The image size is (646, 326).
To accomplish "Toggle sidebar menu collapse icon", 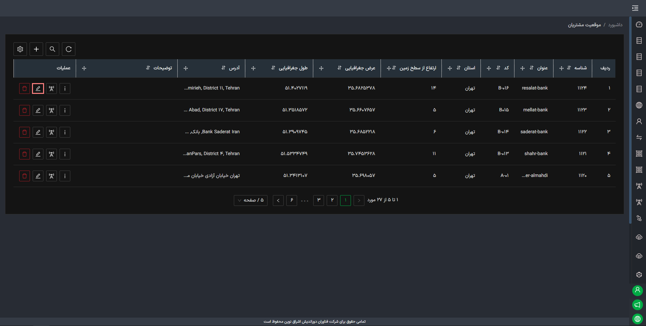I will [635, 8].
